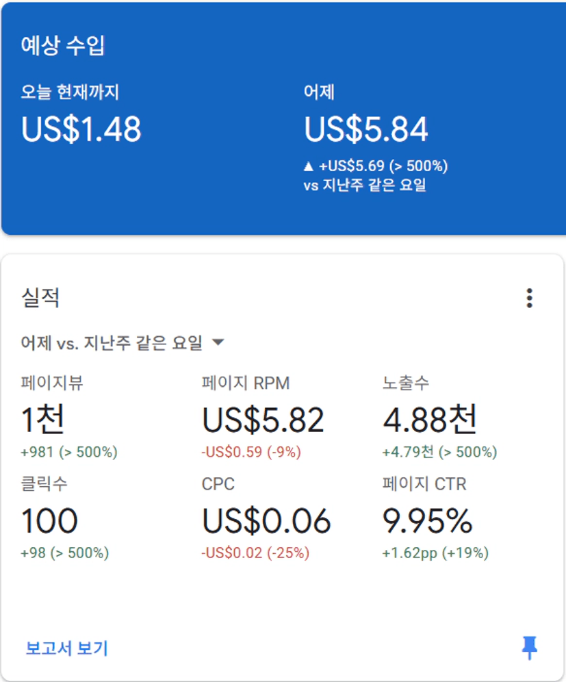Click the 클릭수 value 100
Viewport: 566px width, 682px height.
pyautogui.click(x=49, y=520)
